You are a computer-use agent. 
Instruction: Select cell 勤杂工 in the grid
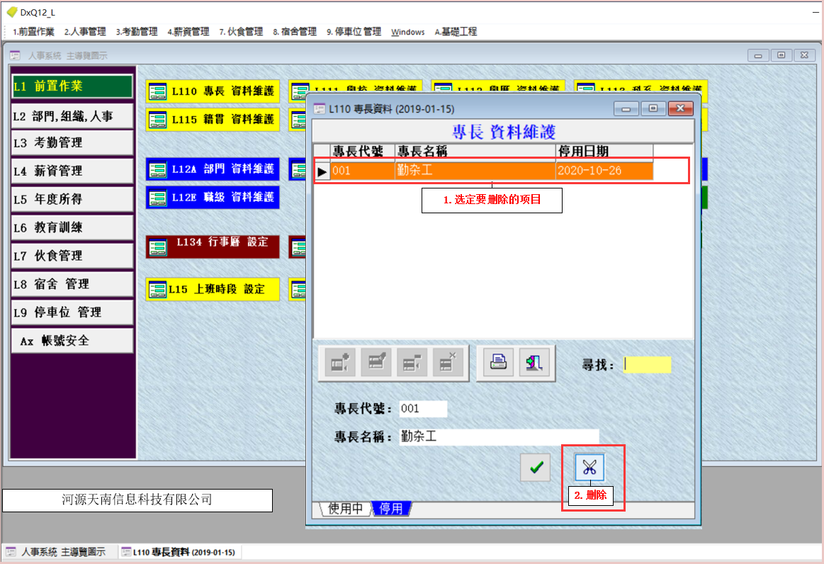[475, 171]
